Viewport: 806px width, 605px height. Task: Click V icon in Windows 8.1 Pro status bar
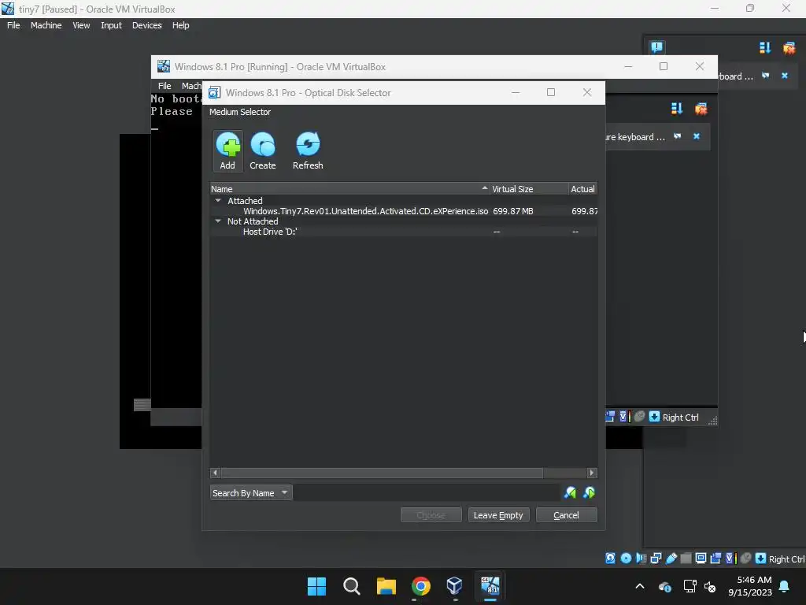coord(624,417)
